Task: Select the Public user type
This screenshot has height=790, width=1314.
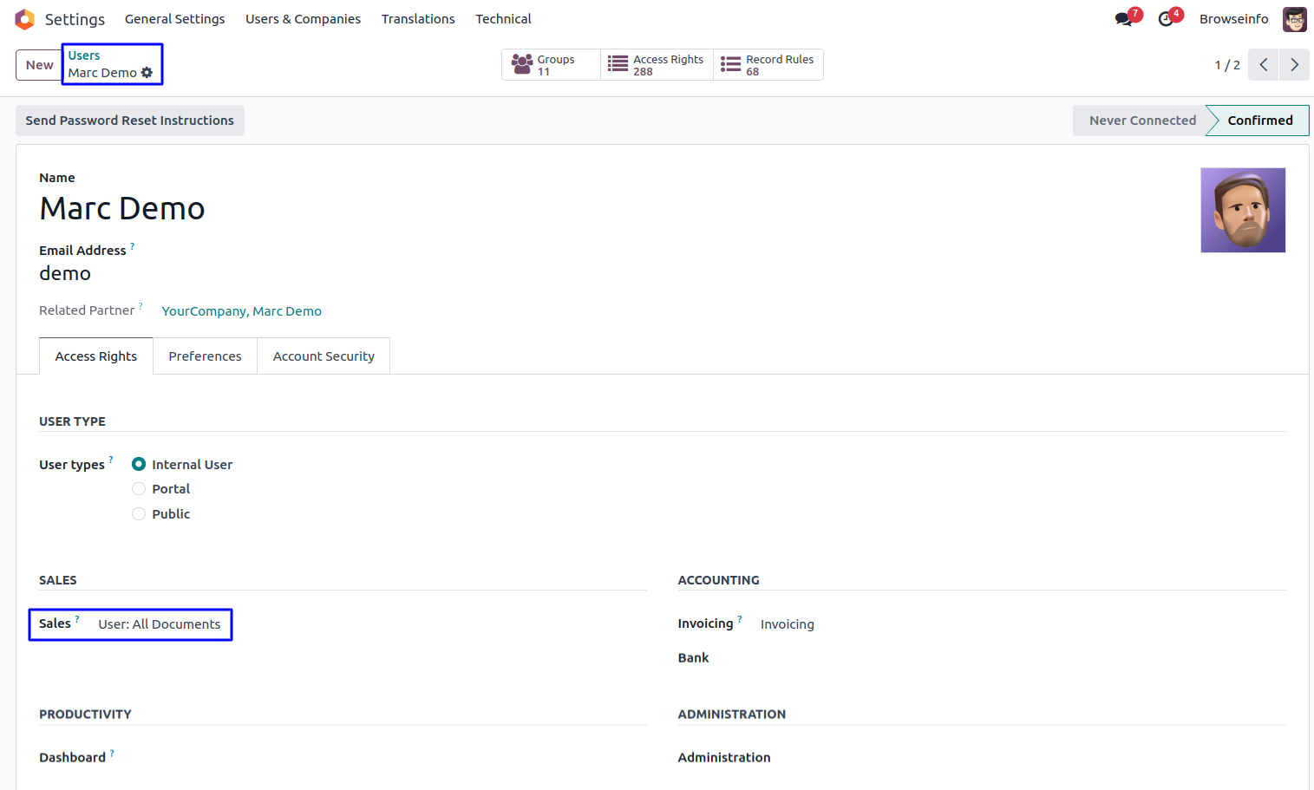Action: click(x=139, y=514)
